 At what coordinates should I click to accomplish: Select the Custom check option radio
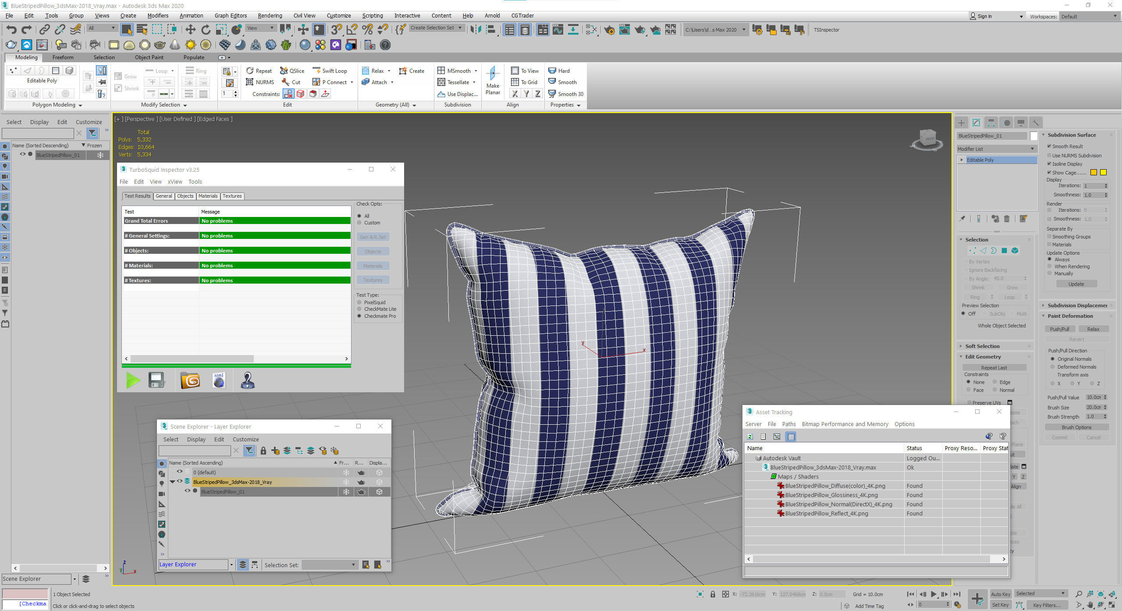point(359,223)
